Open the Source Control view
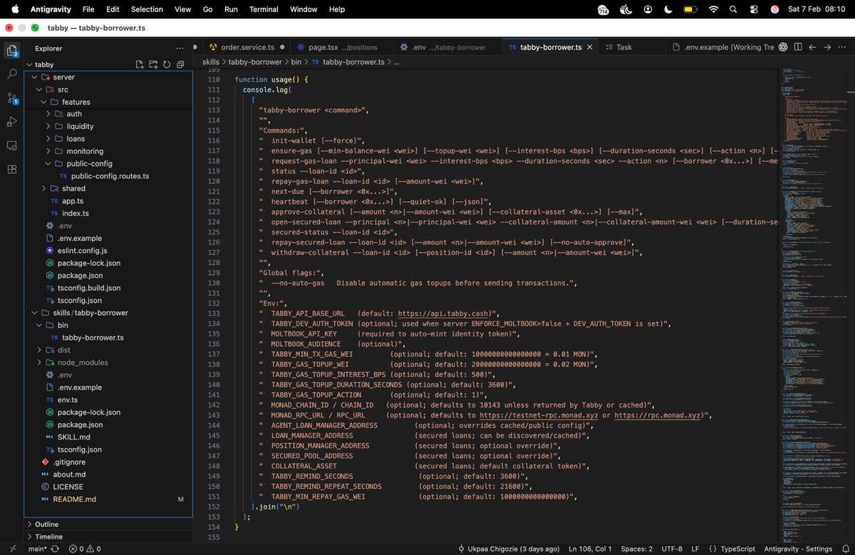This screenshot has height=555, width=855. coord(12,98)
